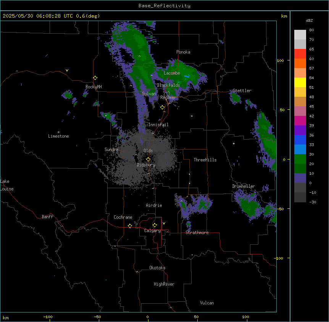Click the dBZ legend heading
Image resolution: width=329 pixels, height=322 pixels.
[309, 20]
